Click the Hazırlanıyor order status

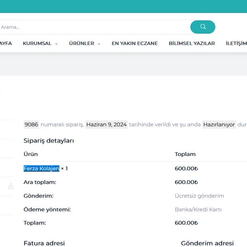(219, 124)
